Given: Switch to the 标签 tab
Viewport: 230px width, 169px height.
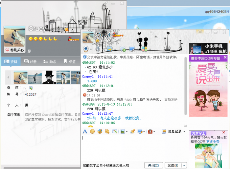Looking at the screenshot, I should tap(70, 61).
